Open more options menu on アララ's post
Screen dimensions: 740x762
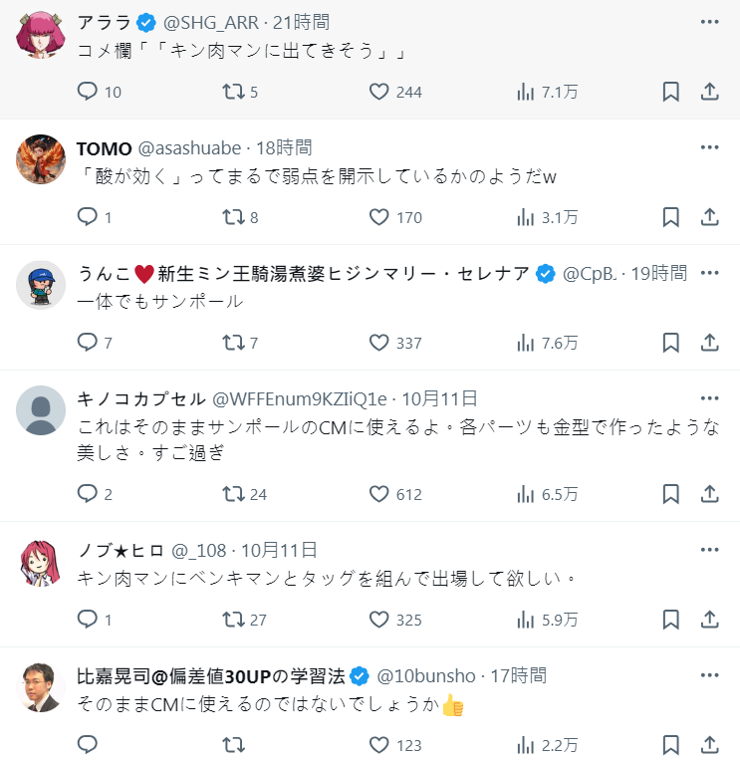point(709,22)
